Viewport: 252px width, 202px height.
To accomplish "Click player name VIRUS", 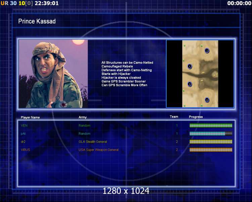I will (26, 149).
